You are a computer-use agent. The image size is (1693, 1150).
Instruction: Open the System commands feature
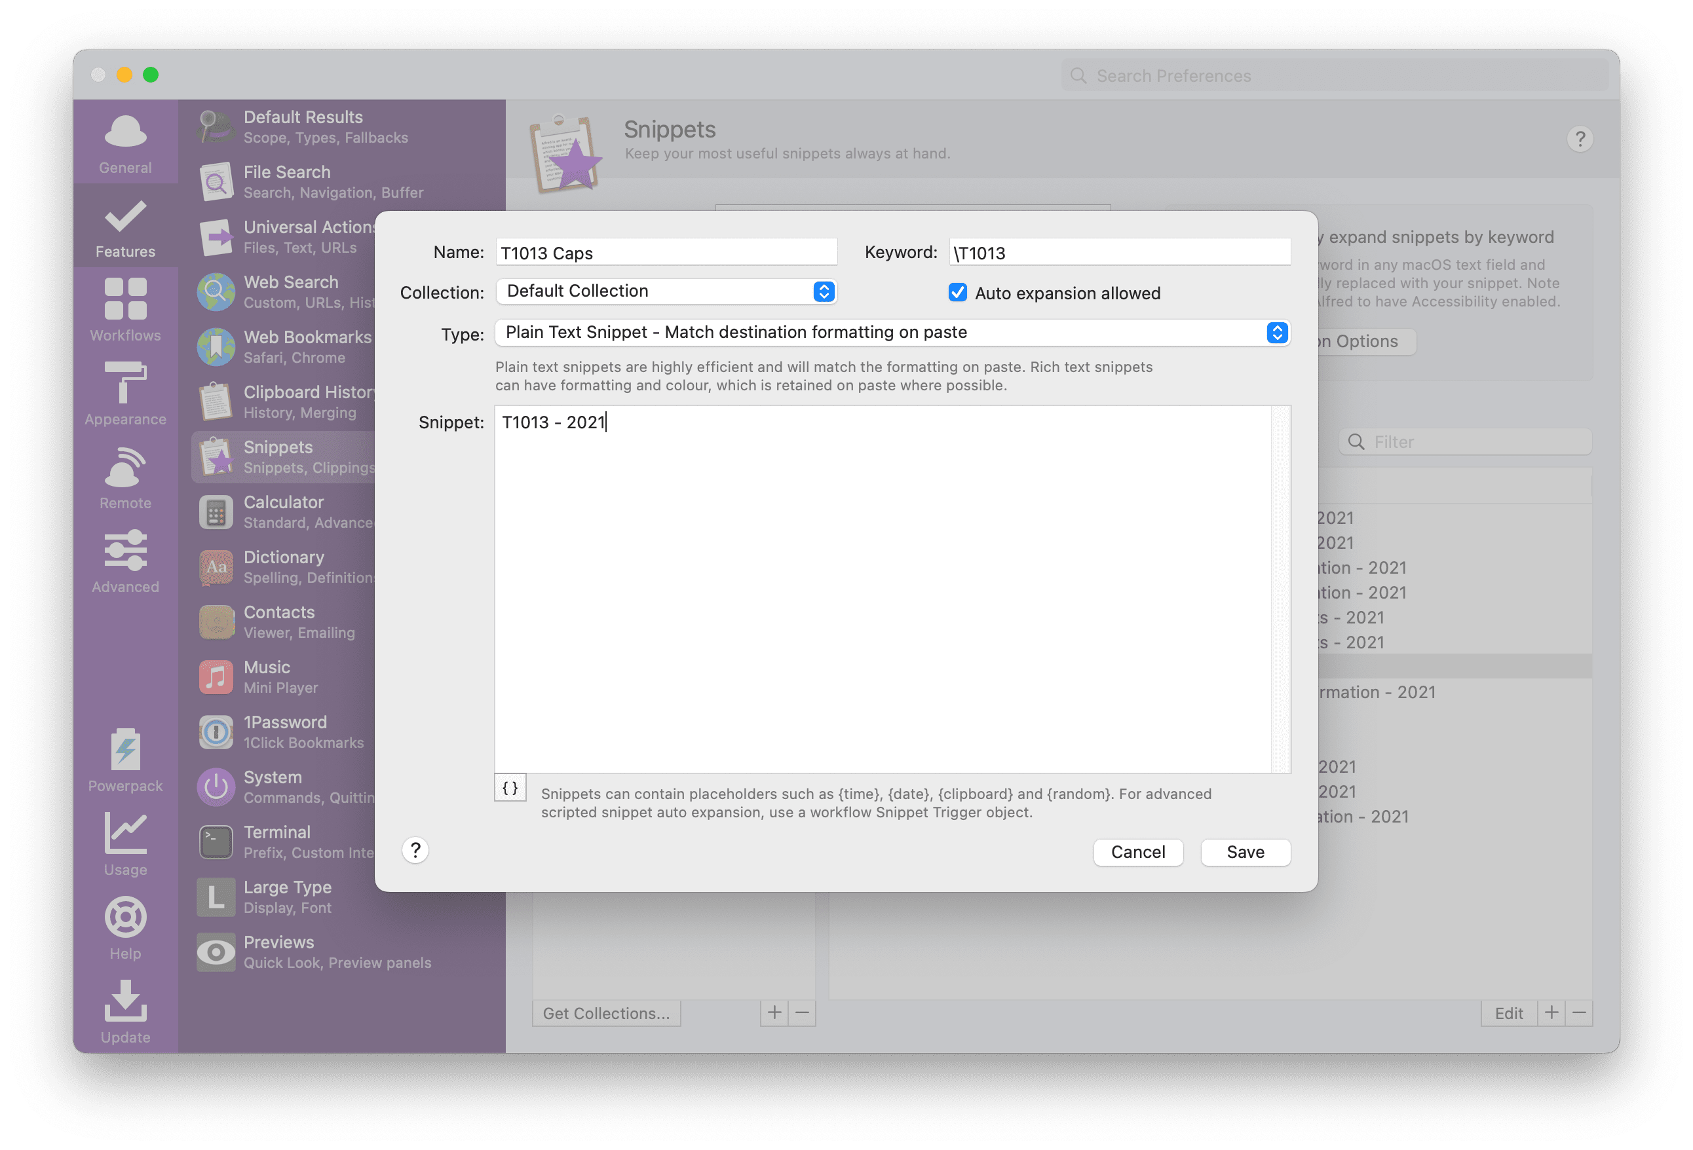point(284,787)
